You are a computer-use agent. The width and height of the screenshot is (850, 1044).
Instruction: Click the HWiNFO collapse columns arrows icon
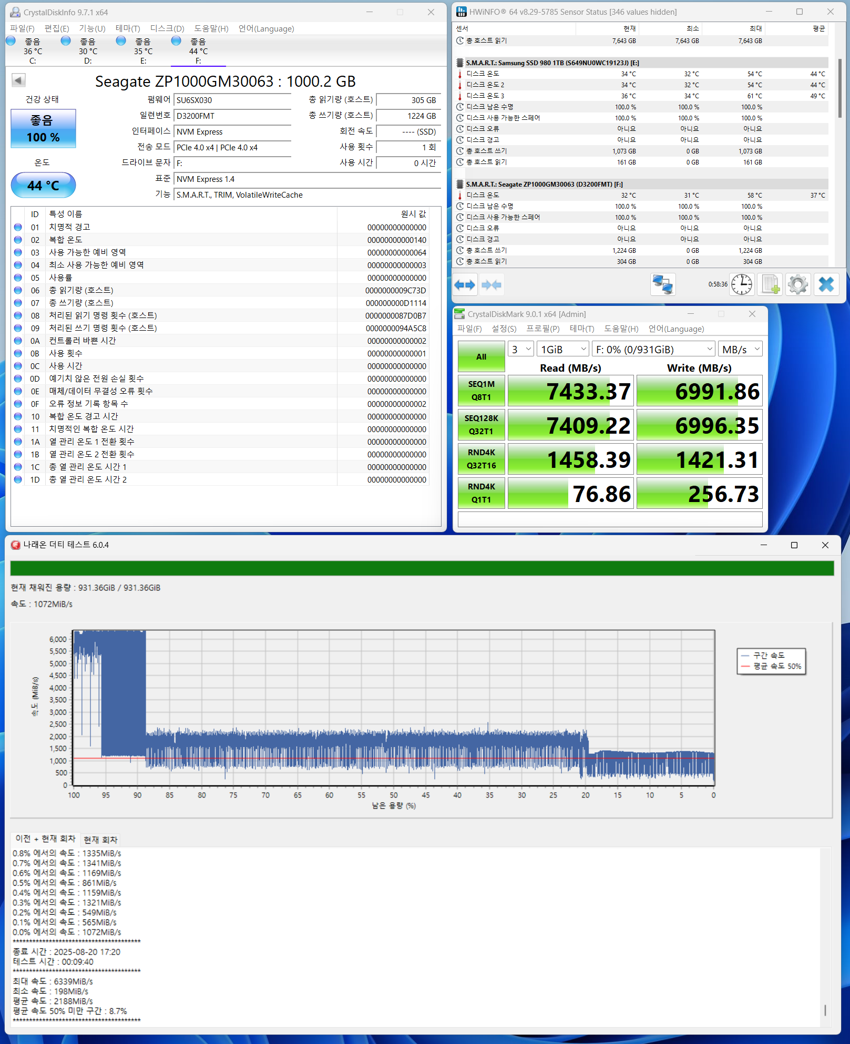coord(491,285)
